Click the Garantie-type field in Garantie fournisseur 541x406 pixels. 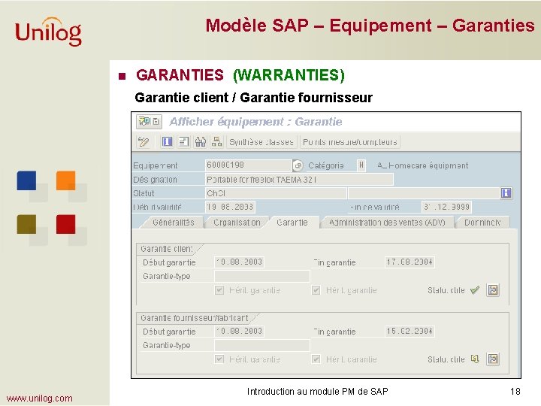point(262,345)
